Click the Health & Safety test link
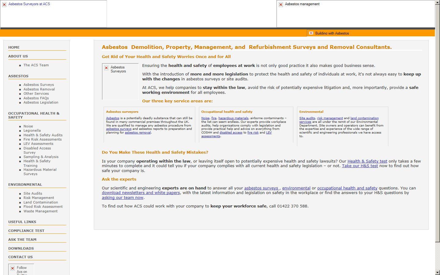This screenshot has width=440, height=275. pos(367,161)
